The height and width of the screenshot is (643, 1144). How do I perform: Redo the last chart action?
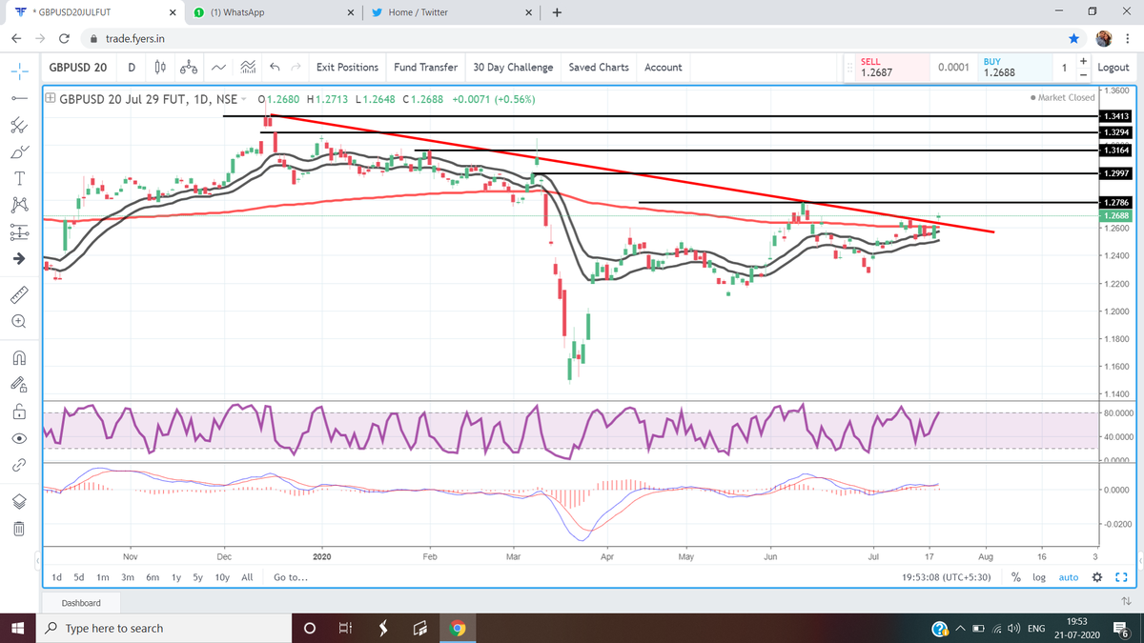pyautogui.click(x=296, y=68)
